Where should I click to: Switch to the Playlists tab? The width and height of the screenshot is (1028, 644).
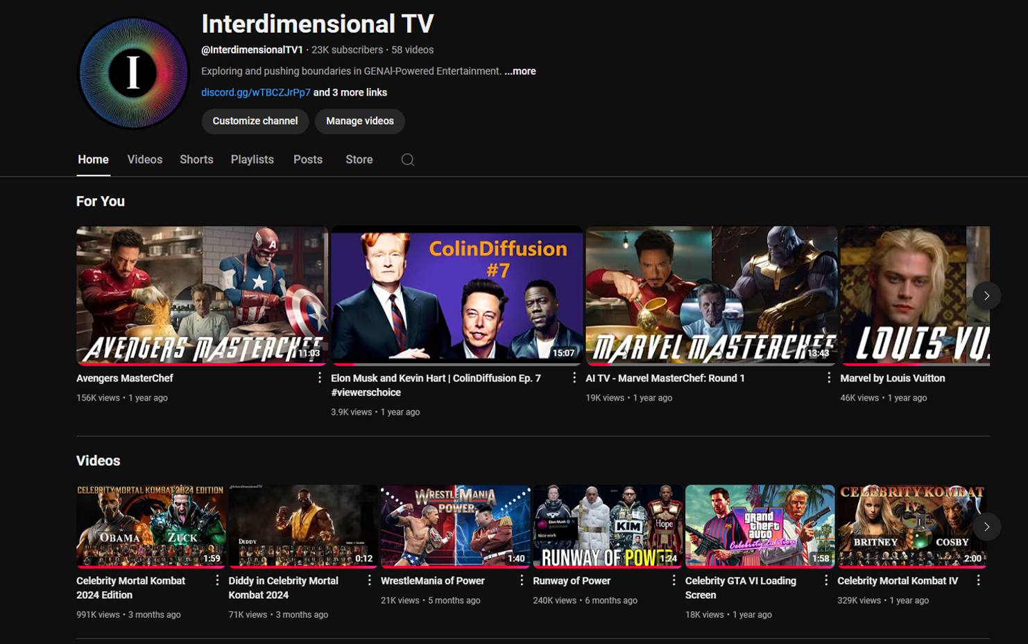tap(252, 159)
